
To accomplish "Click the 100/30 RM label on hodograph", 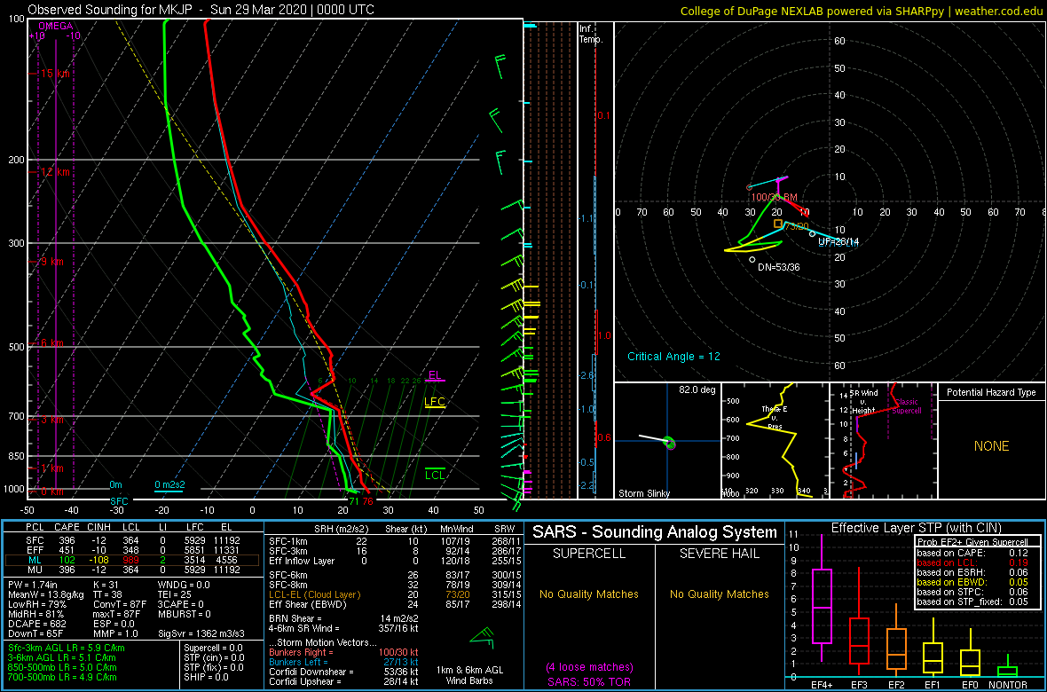I will point(773,197).
